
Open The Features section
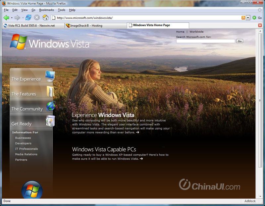pyautogui.click(x=24, y=94)
